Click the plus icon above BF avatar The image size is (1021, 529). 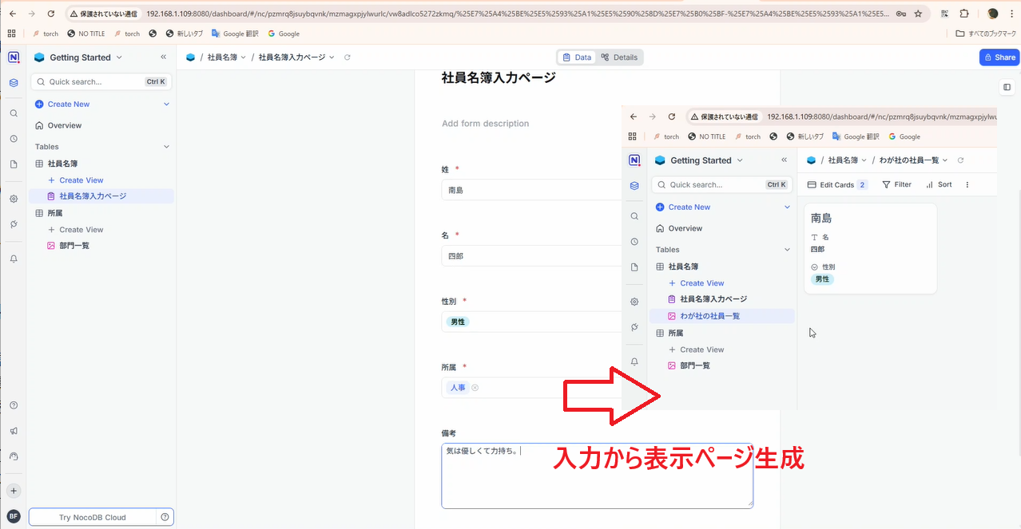pos(14,491)
